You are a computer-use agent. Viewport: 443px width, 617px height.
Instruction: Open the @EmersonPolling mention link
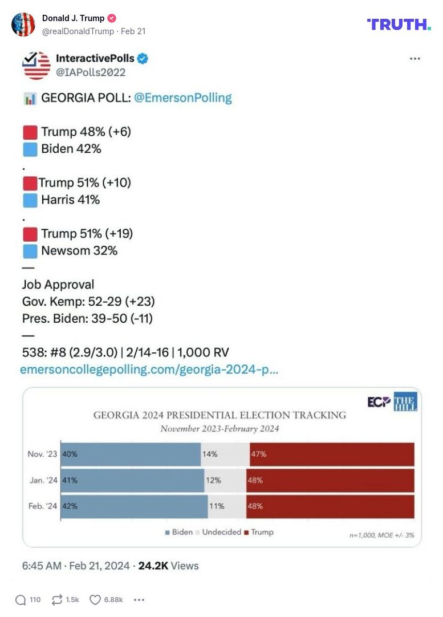(182, 98)
